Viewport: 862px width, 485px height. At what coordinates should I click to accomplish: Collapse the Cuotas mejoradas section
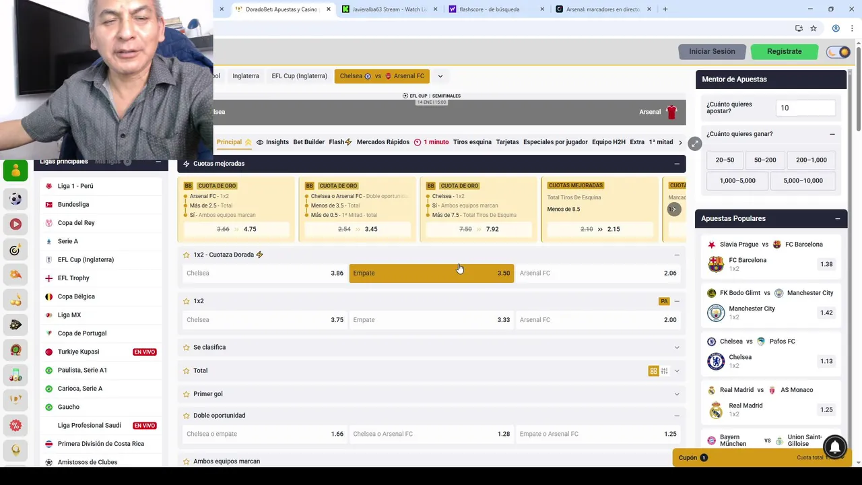tap(677, 164)
